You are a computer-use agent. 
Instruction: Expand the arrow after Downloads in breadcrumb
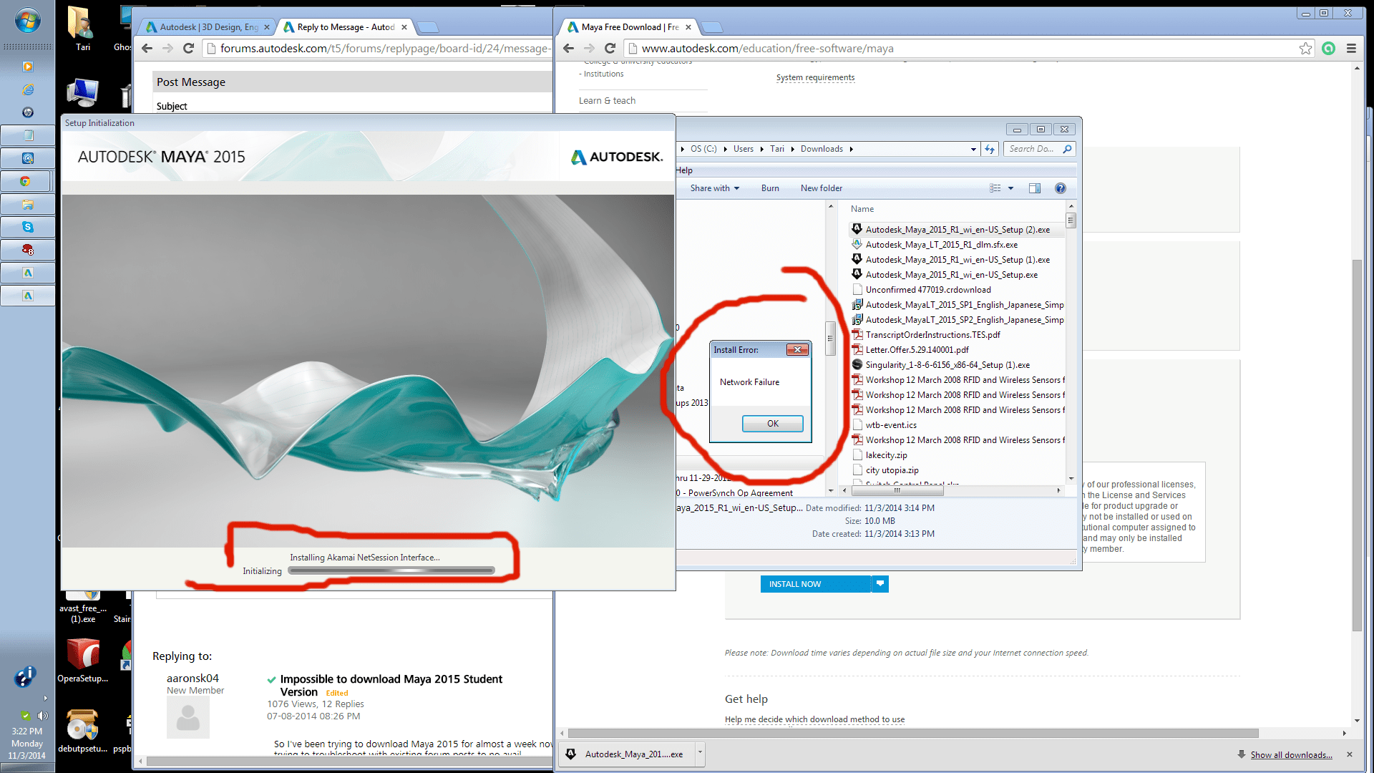click(x=851, y=149)
